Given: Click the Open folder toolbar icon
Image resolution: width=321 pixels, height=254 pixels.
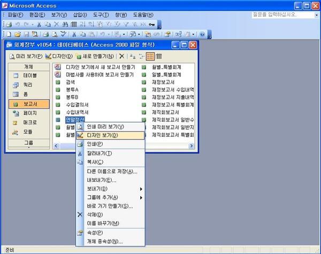Looking at the screenshot, I should 18,34.
